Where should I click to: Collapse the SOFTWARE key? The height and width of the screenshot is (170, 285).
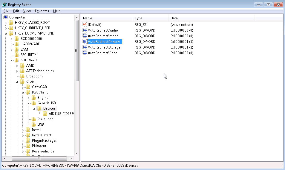[11, 60]
